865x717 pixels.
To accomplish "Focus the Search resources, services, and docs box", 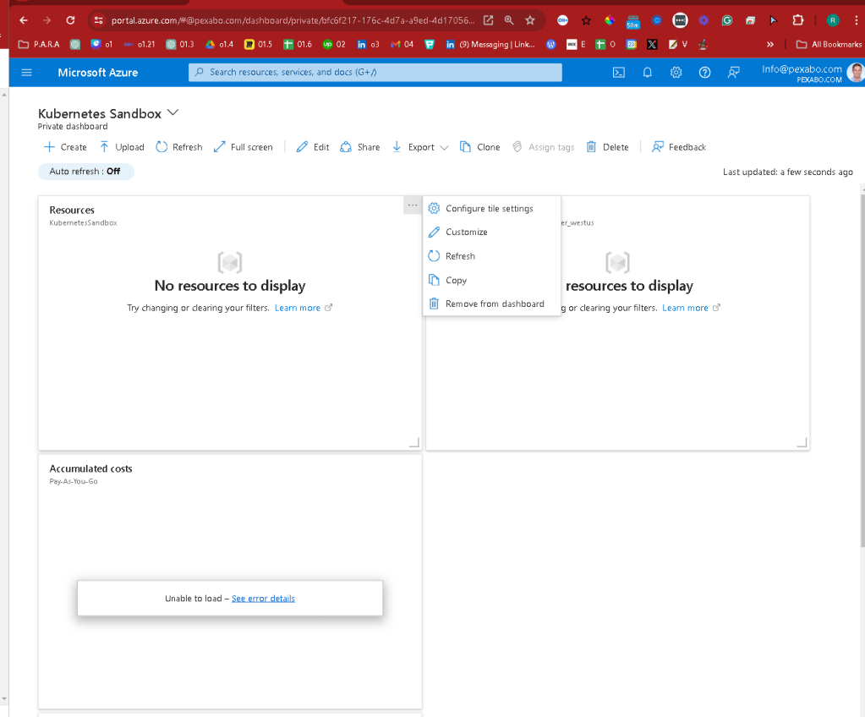I will click(375, 72).
